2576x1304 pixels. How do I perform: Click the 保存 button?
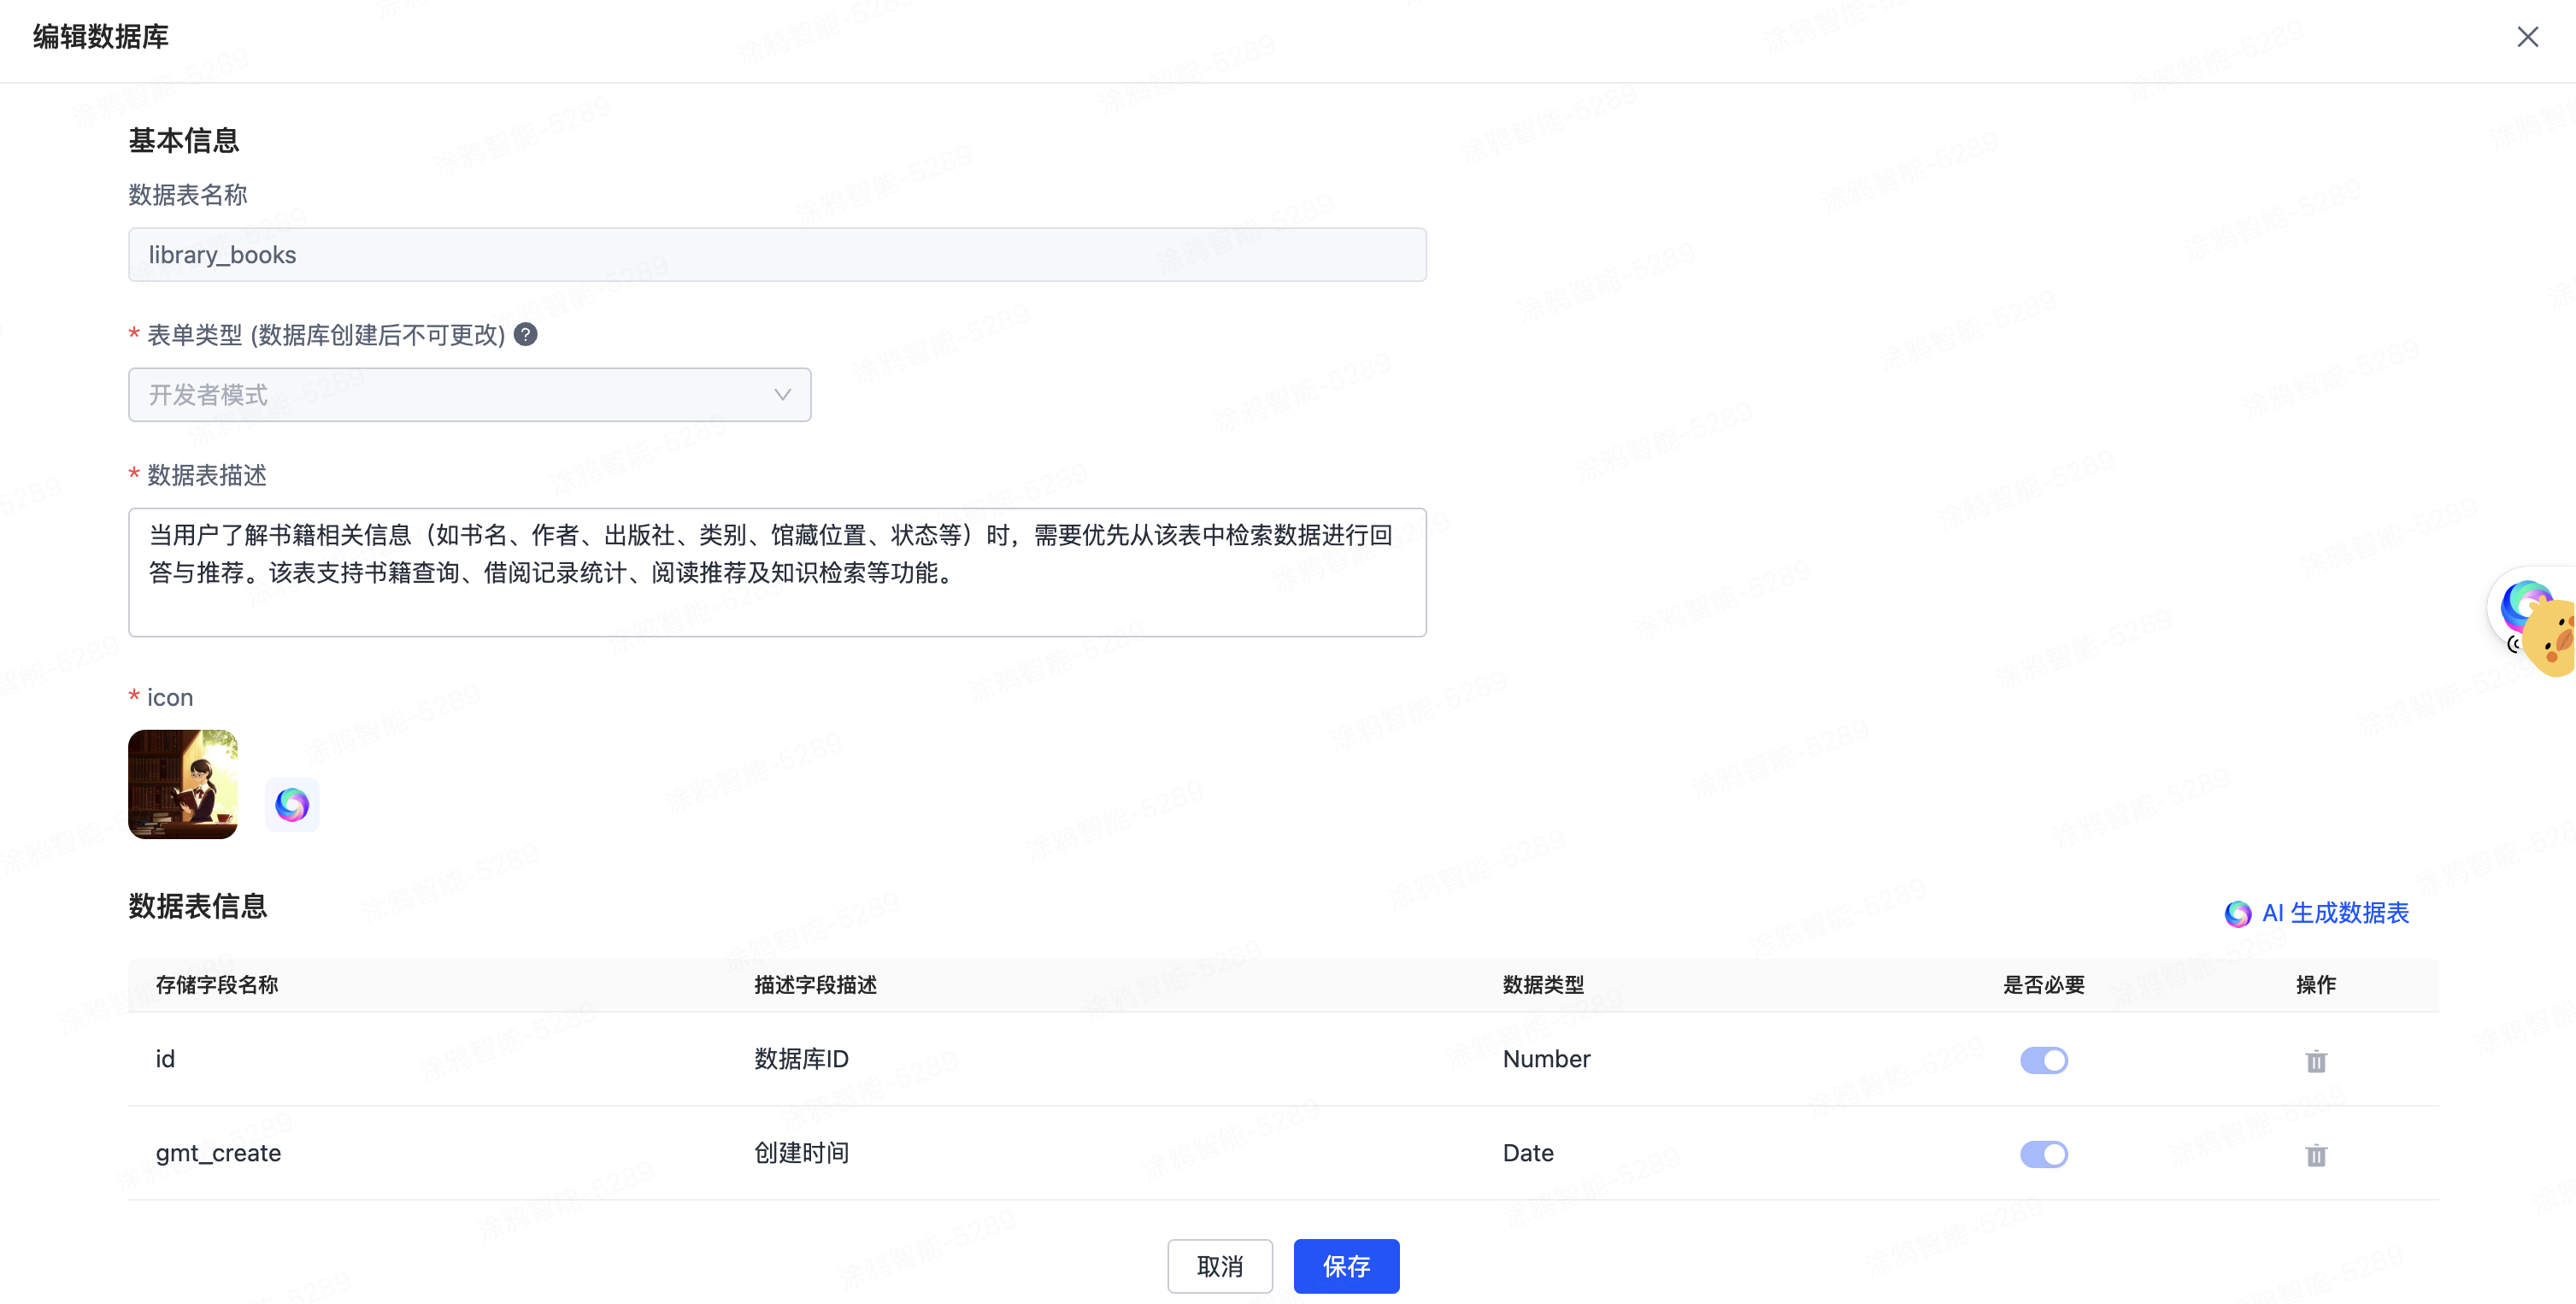coord(1346,1266)
